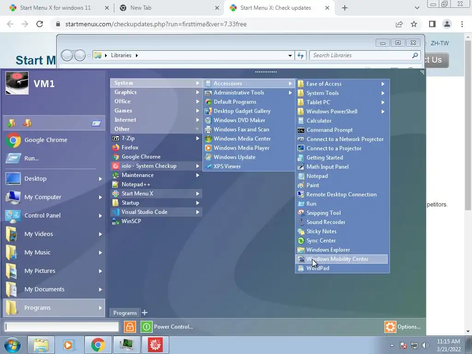
Task: Open Notepad from Accessories
Action: tap(342, 176)
